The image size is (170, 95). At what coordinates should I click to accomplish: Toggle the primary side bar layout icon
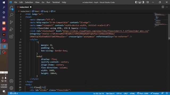(x=136, y=2)
